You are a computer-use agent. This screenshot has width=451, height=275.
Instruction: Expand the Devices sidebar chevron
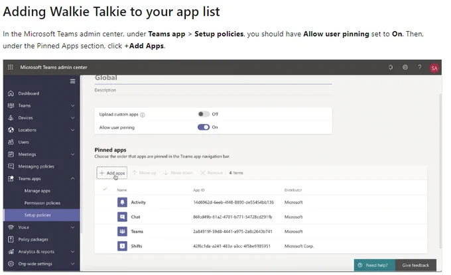tap(73, 118)
